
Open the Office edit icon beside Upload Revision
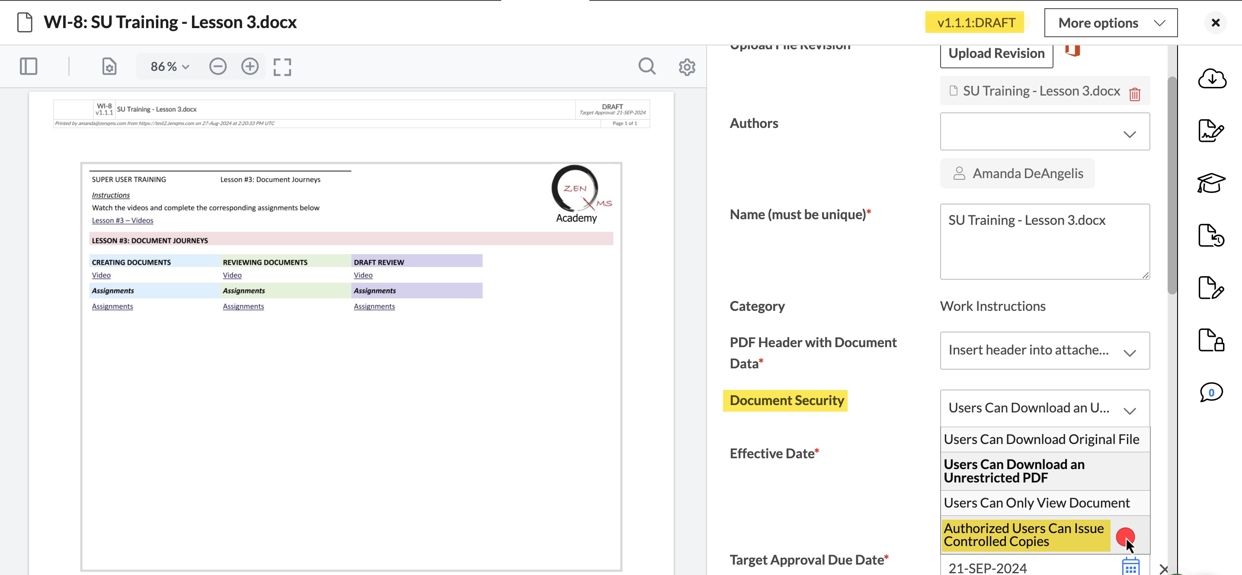tap(1073, 50)
